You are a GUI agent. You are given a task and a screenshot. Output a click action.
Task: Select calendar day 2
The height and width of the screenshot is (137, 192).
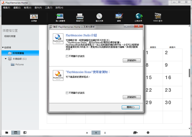click(172, 55)
